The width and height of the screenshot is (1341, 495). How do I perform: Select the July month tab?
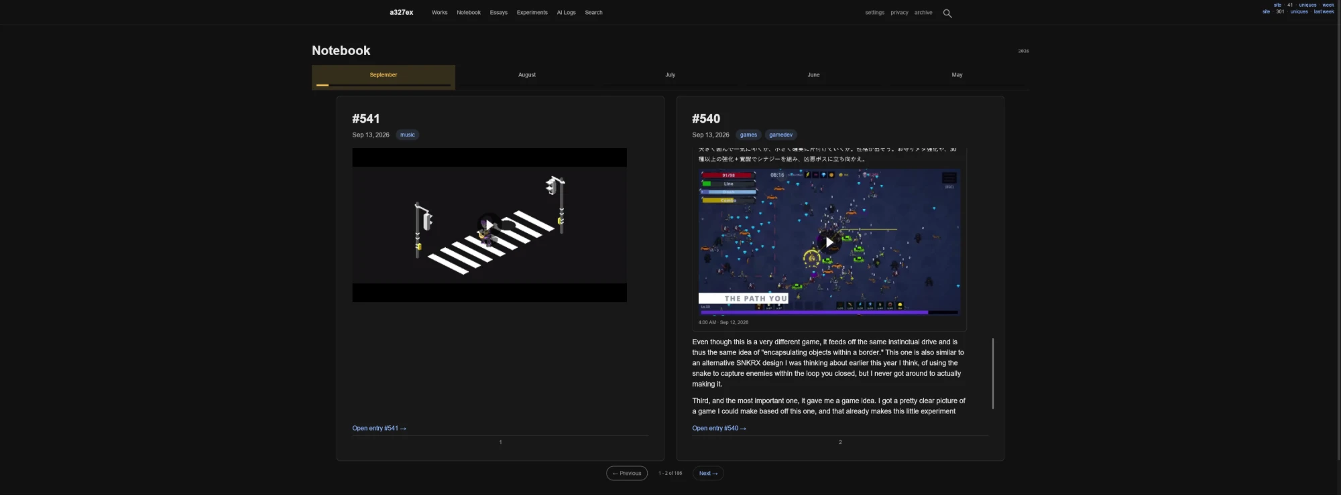[670, 75]
